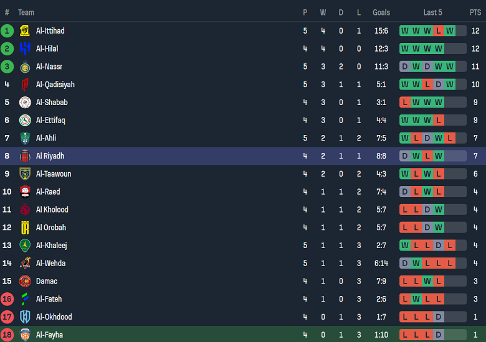The height and width of the screenshot is (342, 486).
Task: Click Al-Ittihad's losing result in Last 5
Action: [x=439, y=31]
